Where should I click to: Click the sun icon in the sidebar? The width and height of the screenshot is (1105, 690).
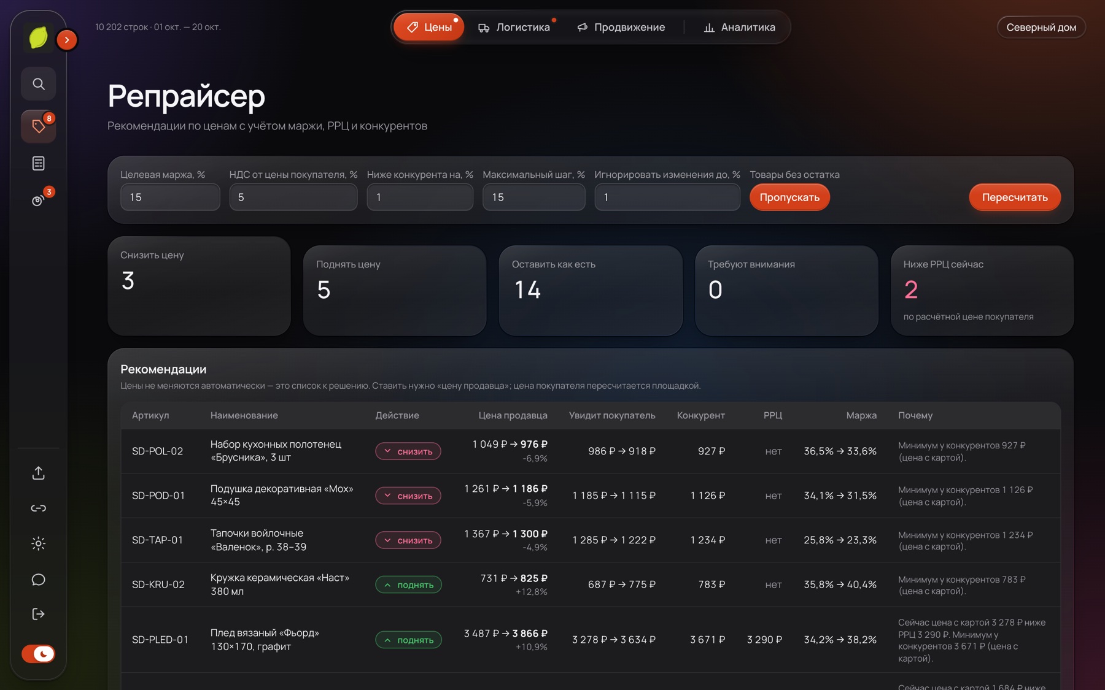click(x=39, y=543)
